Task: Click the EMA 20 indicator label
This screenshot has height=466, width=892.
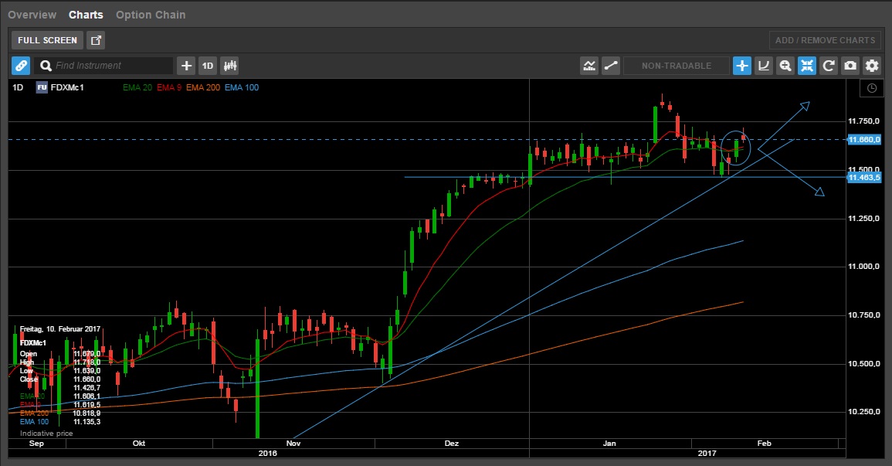Action: (137, 87)
